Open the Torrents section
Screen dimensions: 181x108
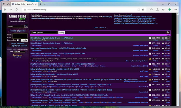coord(13,31)
